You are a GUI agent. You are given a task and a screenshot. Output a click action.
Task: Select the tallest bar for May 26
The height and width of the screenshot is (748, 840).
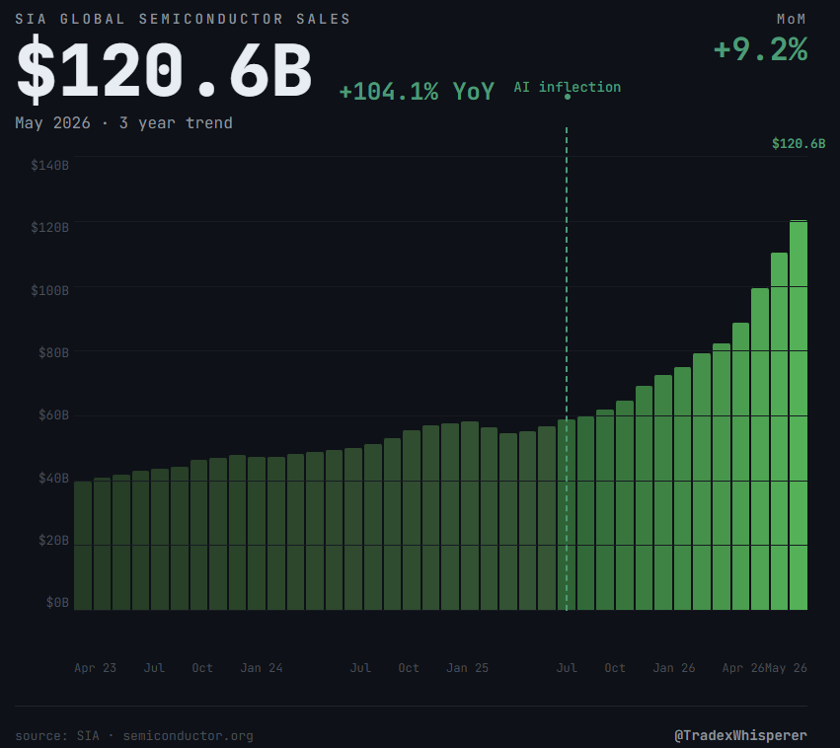[x=799, y=415]
